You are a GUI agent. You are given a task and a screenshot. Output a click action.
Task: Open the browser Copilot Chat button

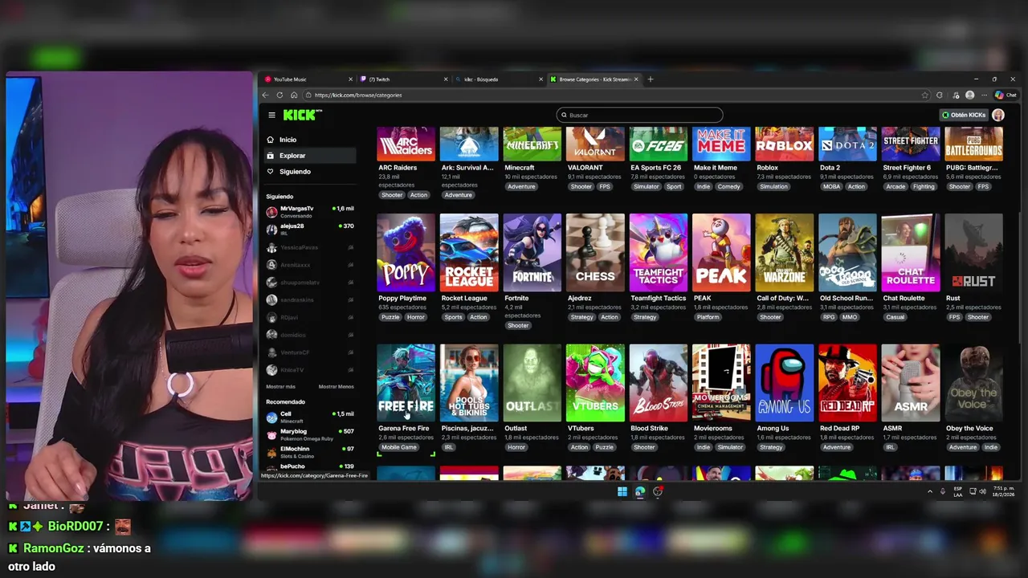tap(1006, 95)
